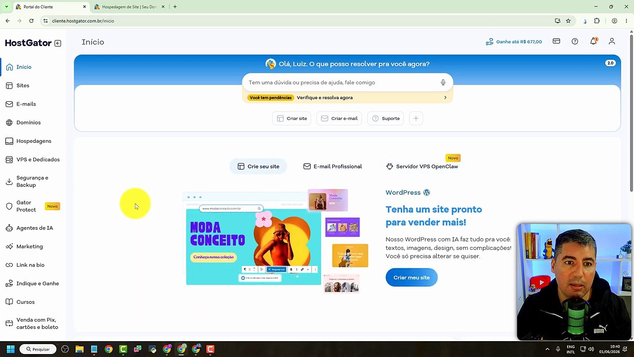Viewport: 634px width, 357px height.
Task: Click the 2.0 version badge
Action: [x=610, y=63]
